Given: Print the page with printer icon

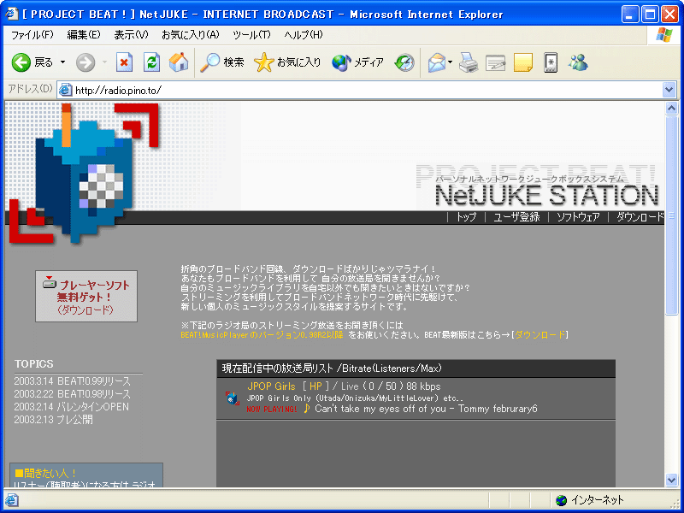Looking at the screenshot, I should click(x=469, y=62).
